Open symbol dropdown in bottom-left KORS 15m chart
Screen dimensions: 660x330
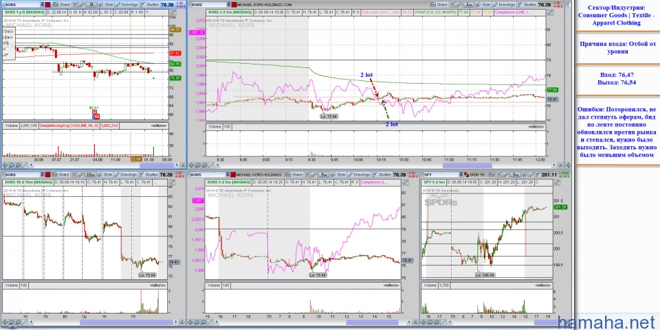(x=42, y=175)
